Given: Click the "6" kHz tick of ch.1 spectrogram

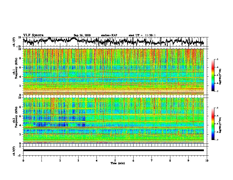Looking at the screenshot, I should [x=21, y=68].
